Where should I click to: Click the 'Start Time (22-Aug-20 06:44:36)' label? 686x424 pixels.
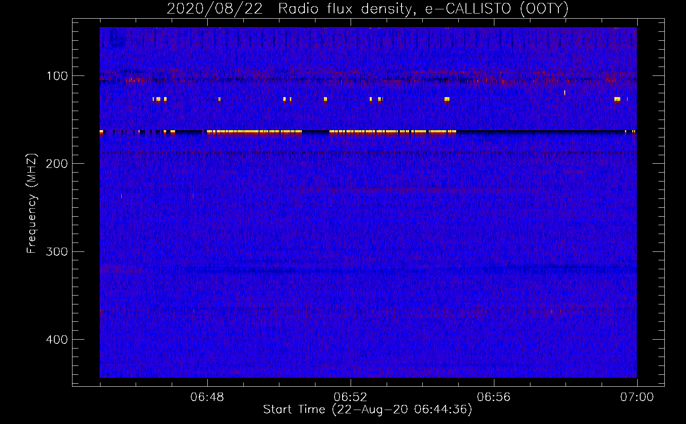(368, 410)
